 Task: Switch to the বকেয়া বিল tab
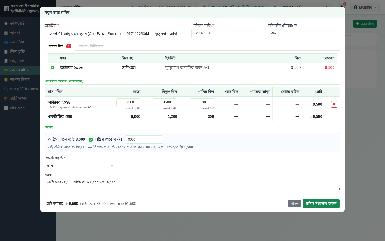[60, 46]
